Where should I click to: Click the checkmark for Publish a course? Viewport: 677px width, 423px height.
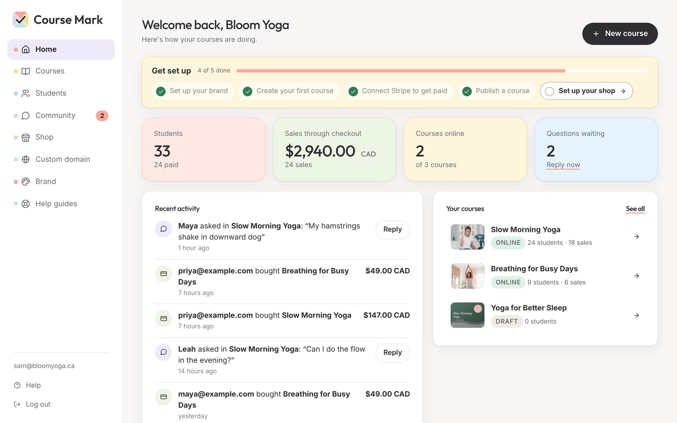(x=467, y=91)
